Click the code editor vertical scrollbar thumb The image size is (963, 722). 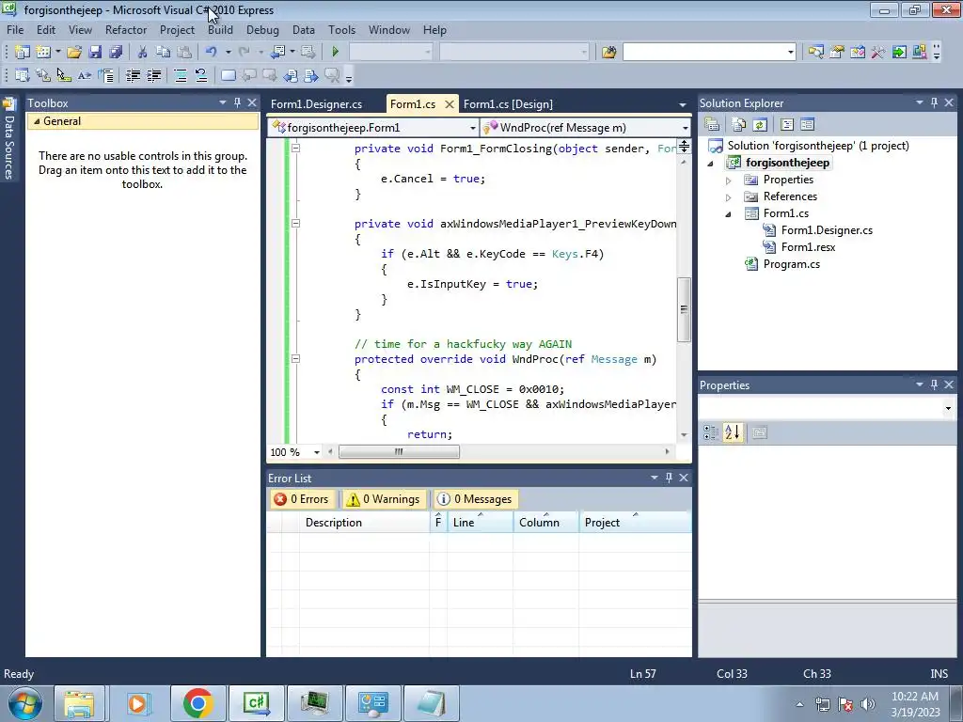(684, 309)
